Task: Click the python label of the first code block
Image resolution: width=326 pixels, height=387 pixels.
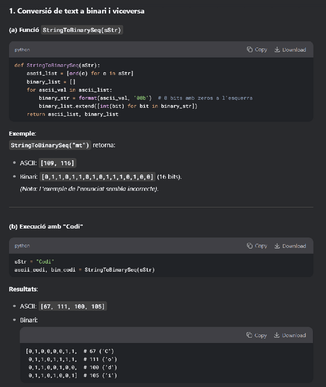Action: (x=22, y=49)
